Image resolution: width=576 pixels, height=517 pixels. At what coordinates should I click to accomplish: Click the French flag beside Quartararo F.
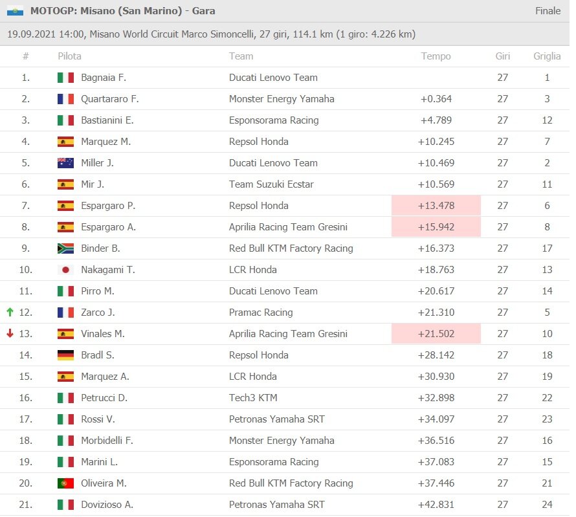click(x=65, y=99)
